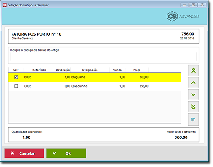Screen dimensions: 213x167
Task: Move selection down one row
Action: click(193, 94)
